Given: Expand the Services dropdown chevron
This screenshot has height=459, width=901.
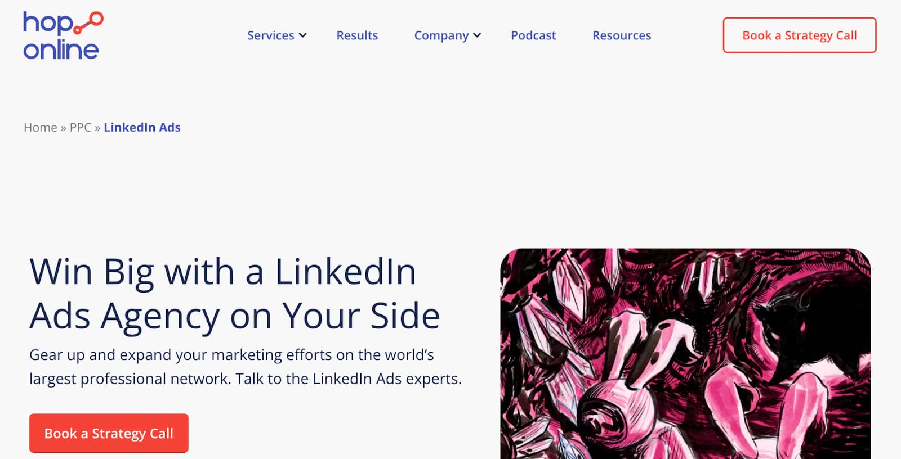Looking at the screenshot, I should coord(303,35).
